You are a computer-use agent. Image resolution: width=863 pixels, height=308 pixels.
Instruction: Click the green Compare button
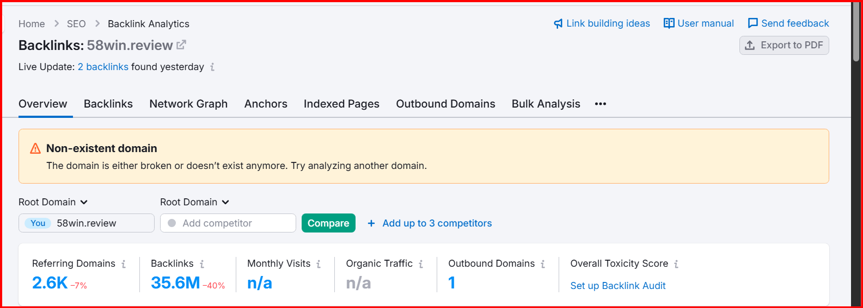[328, 223]
